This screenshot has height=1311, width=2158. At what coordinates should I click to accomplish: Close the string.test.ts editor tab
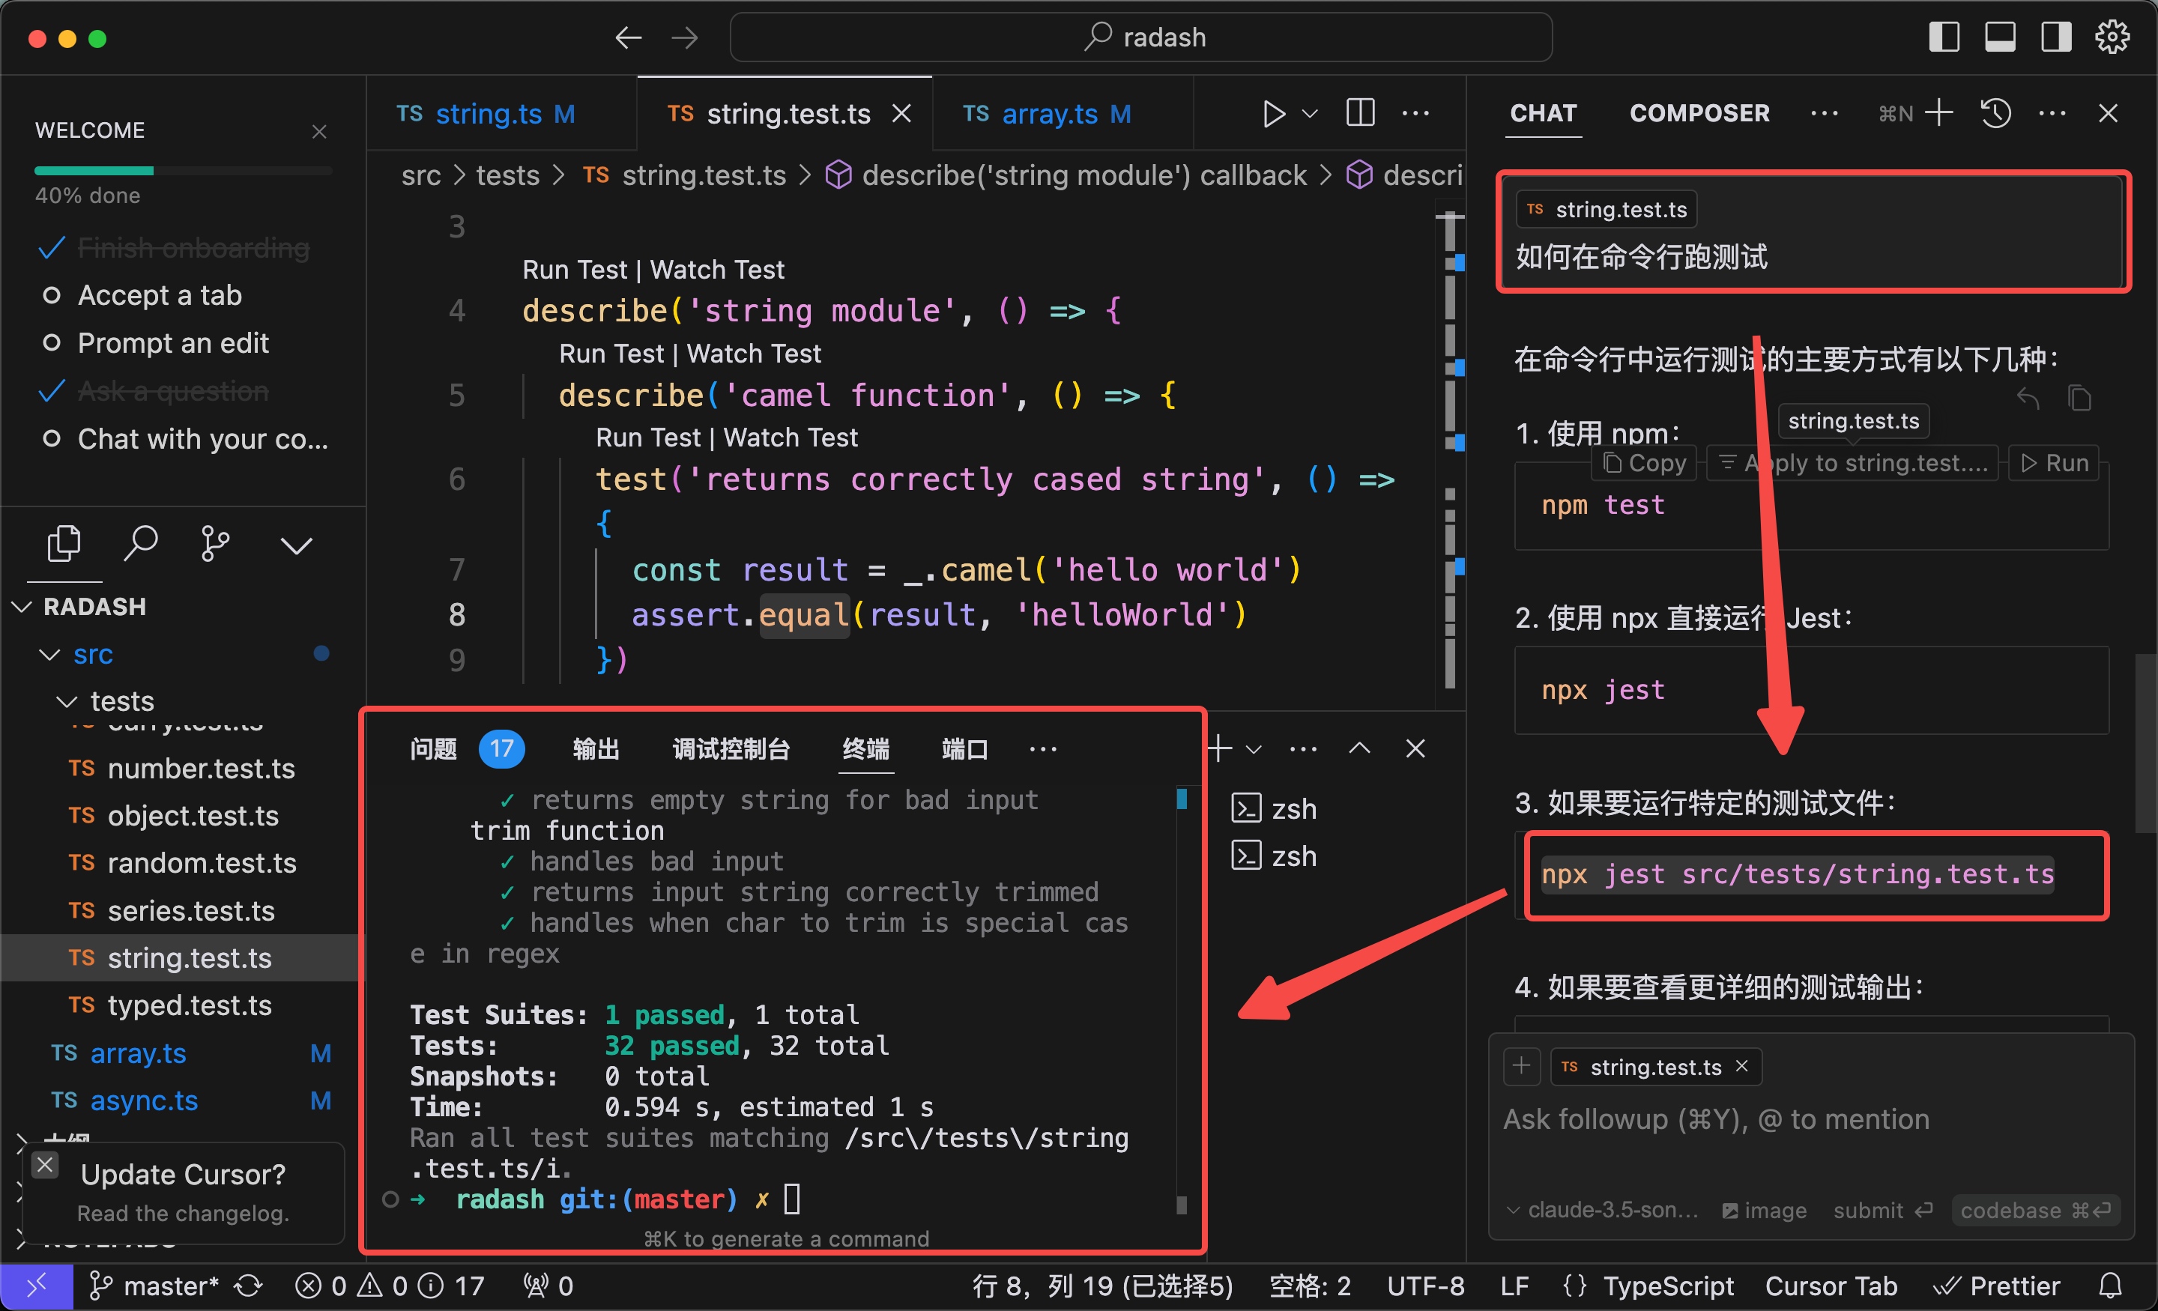point(901,114)
